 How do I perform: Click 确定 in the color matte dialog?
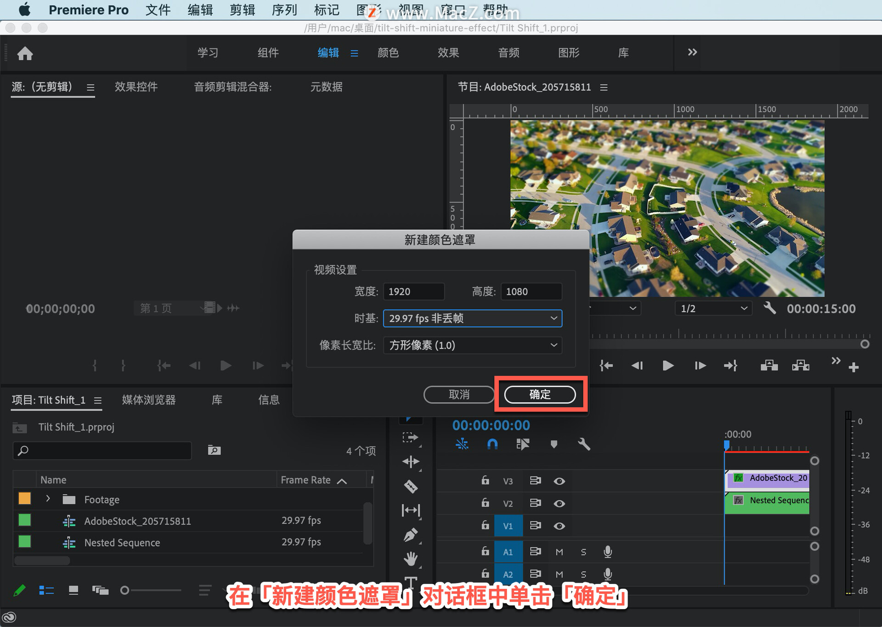click(x=540, y=395)
